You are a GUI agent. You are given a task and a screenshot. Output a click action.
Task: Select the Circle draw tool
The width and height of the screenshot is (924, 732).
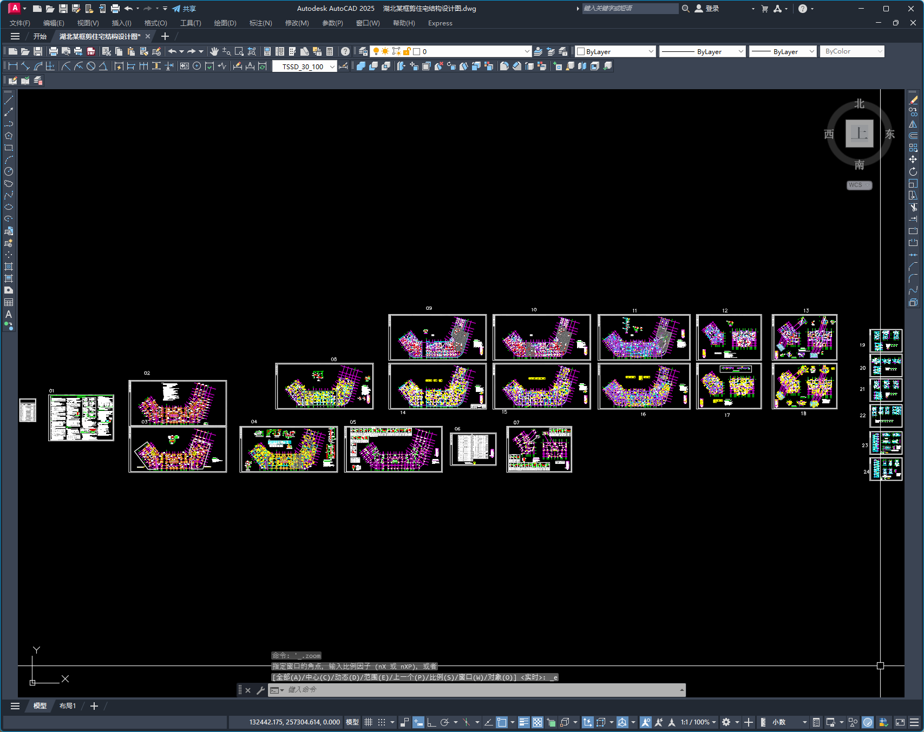pyautogui.click(x=9, y=171)
